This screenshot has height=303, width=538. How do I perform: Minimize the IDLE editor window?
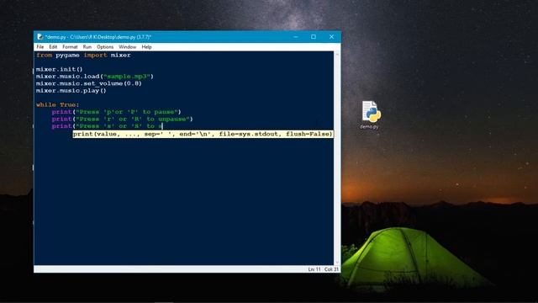(296, 37)
